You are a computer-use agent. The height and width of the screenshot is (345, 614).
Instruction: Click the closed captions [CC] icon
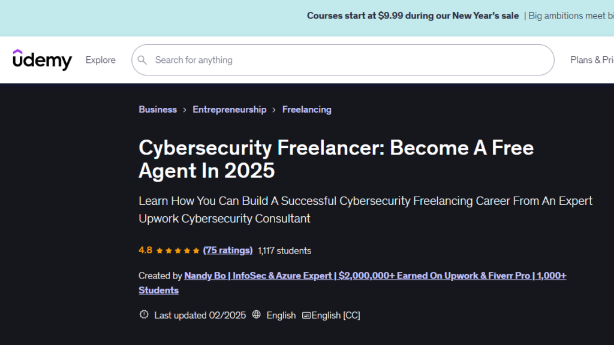click(306, 314)
